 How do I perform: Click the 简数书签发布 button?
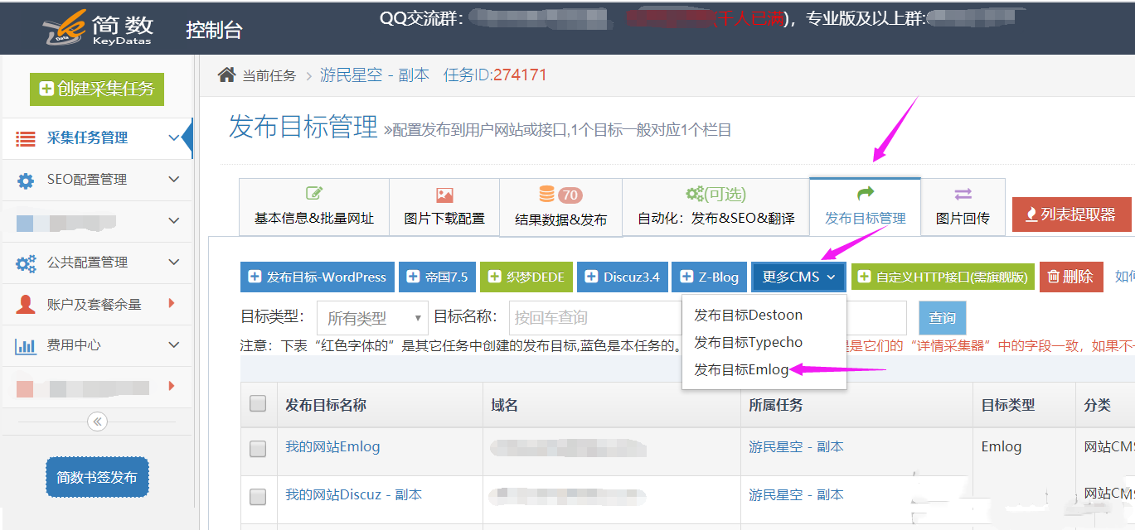pos(97,477)
